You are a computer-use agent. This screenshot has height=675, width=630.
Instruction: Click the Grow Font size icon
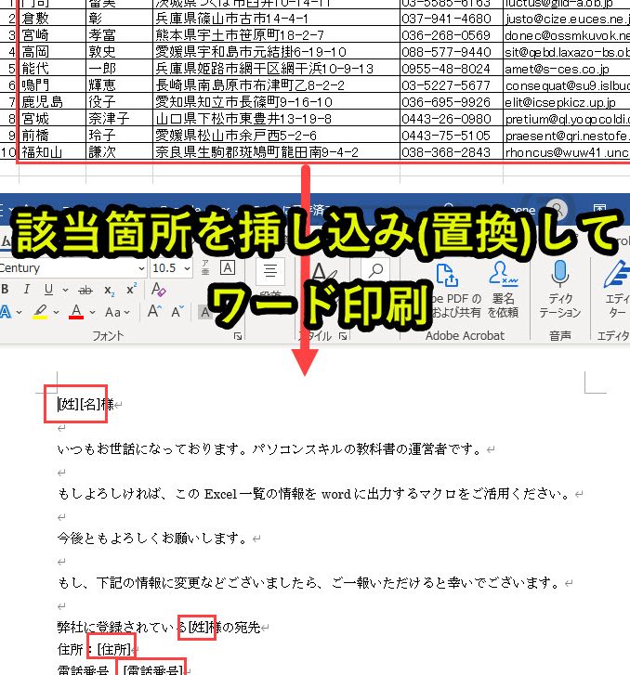pyautogui.click(x=154, y=311)
